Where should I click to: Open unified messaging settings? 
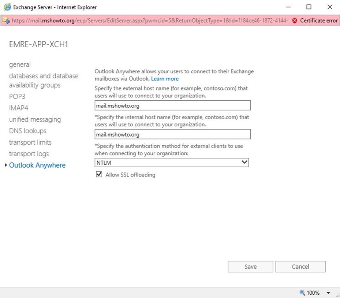tap(35, 119)
